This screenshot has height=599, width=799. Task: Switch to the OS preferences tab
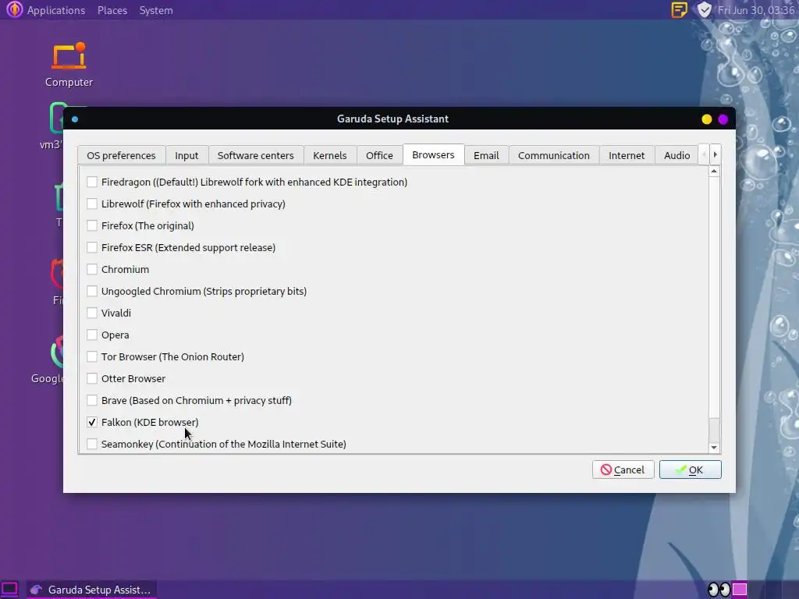121,155
